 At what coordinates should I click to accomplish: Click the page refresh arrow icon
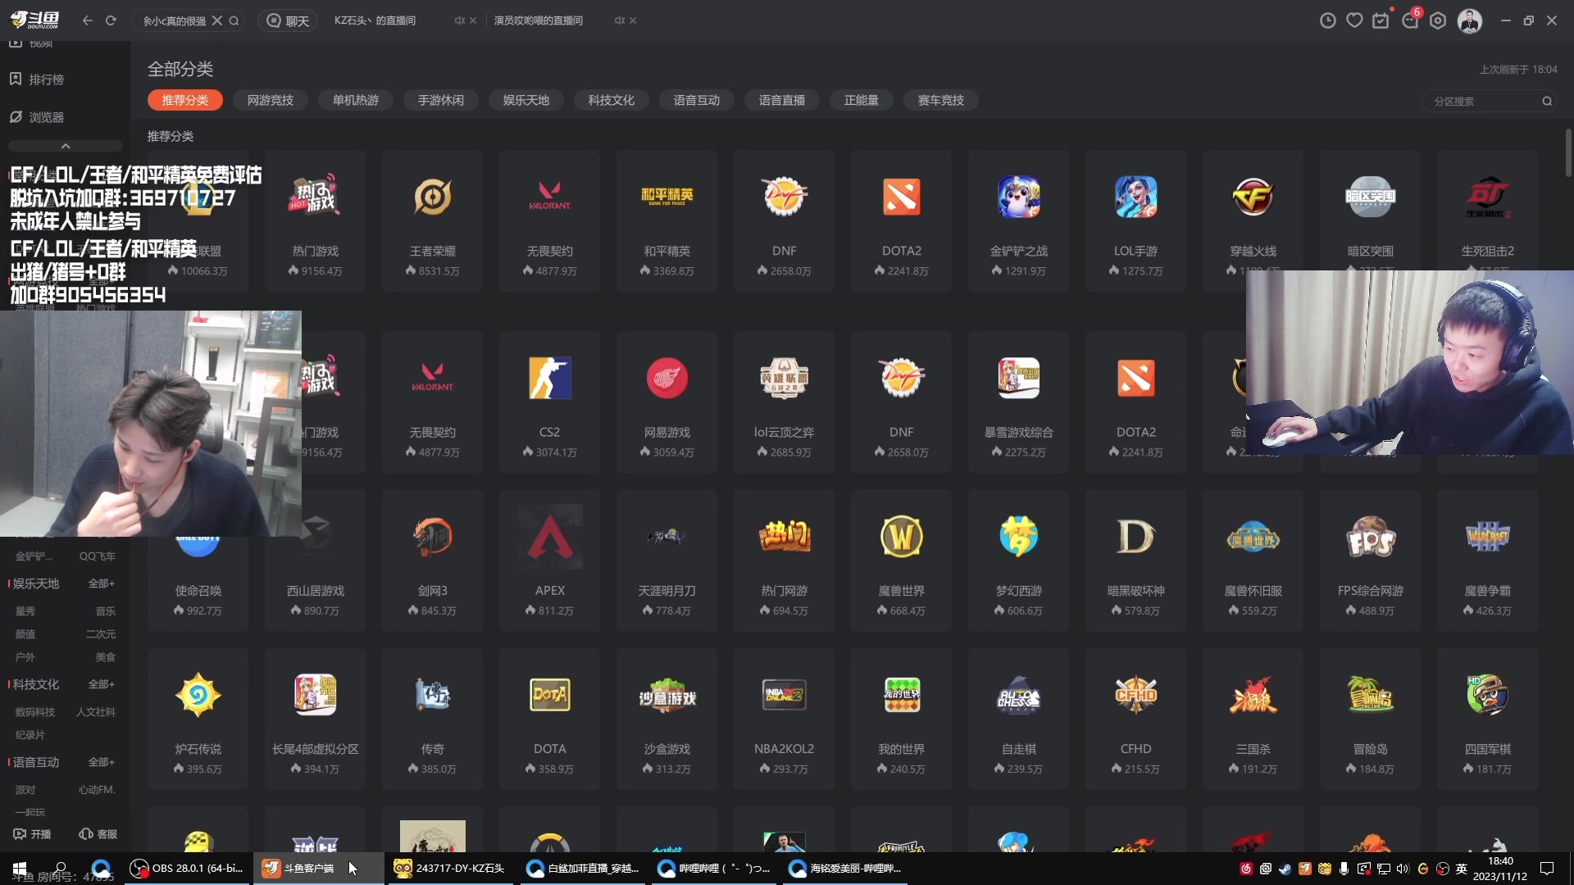pyautogui.click(x=111, y=20)
